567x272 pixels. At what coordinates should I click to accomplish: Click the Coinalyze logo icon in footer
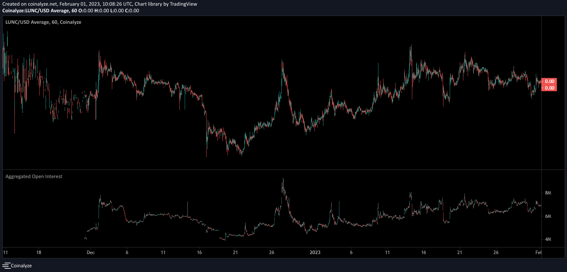coord(6,265)
